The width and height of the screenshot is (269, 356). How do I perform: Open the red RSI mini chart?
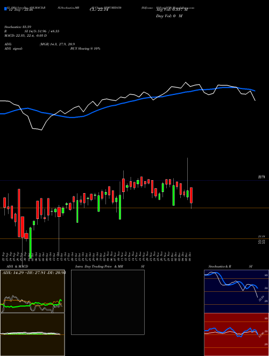point(236,334)
